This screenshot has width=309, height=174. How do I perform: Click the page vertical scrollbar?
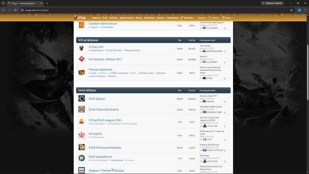(x=308, y=73)
